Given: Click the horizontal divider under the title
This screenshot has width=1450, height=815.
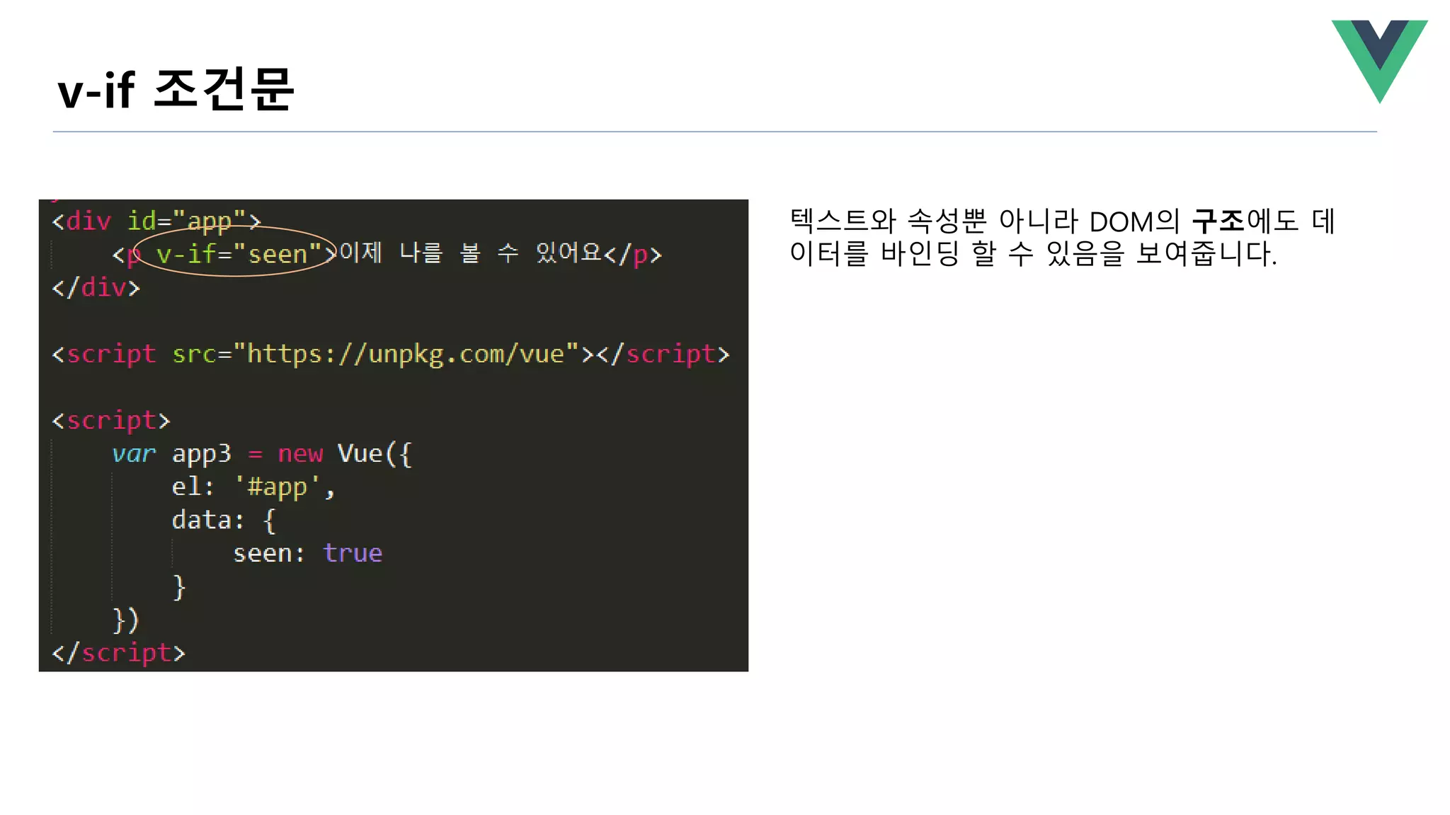Looking at the screenshot, I should point(714,132).
